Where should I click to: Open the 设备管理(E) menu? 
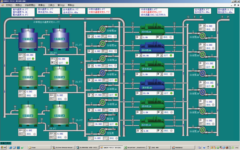coord(30,5)
